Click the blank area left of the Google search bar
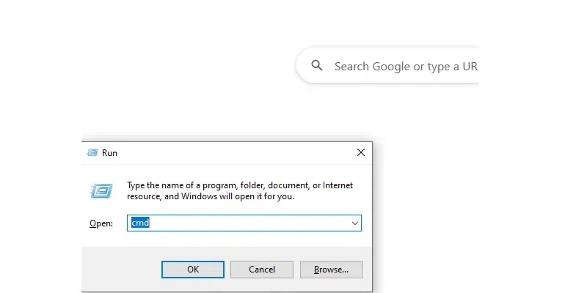Viewport: 587px width, 293px height. 187,66
